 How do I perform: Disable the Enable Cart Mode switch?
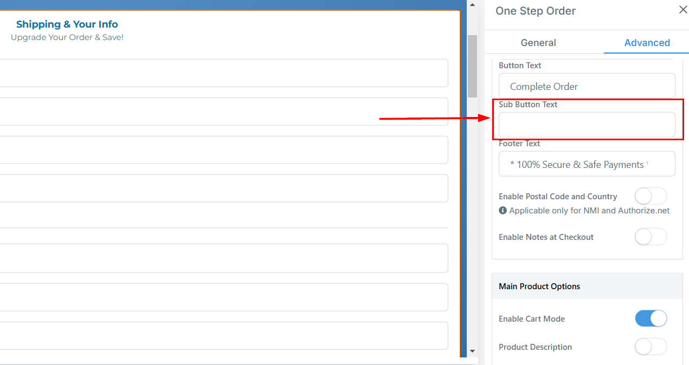[x=651, y=318]
